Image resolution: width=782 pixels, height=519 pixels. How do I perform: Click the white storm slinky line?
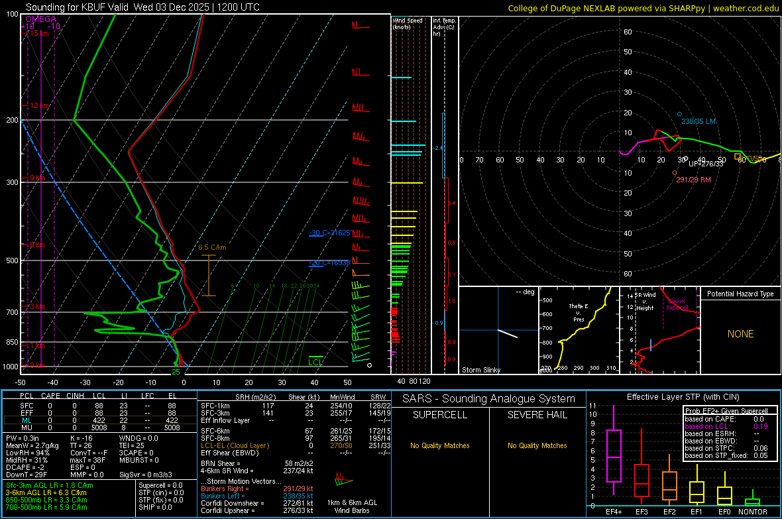point(508,334)
